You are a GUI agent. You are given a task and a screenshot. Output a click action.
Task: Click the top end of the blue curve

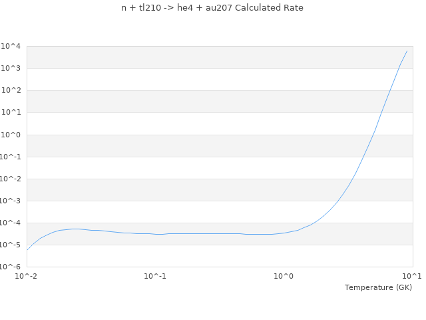tap(407, 51)
